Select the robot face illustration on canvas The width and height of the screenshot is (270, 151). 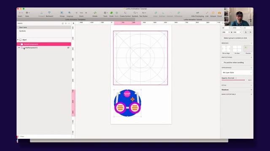[127, 103]
